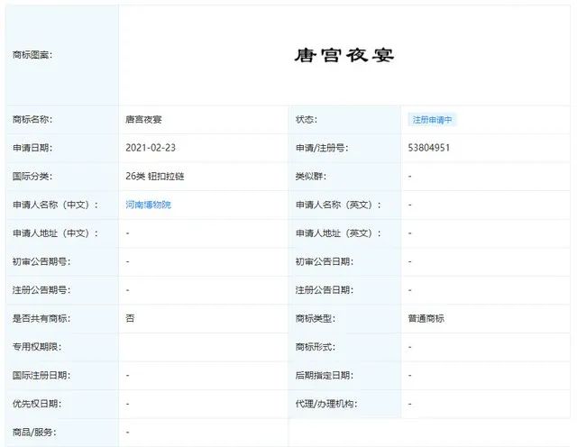This screenshot has height=447, width=577.
Task: Click the 注册公告期号 label
Action: (41, 290)
